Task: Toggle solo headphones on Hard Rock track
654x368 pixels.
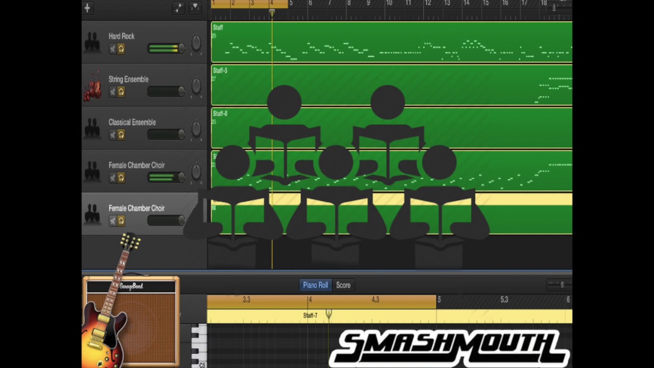Action: 121,49
